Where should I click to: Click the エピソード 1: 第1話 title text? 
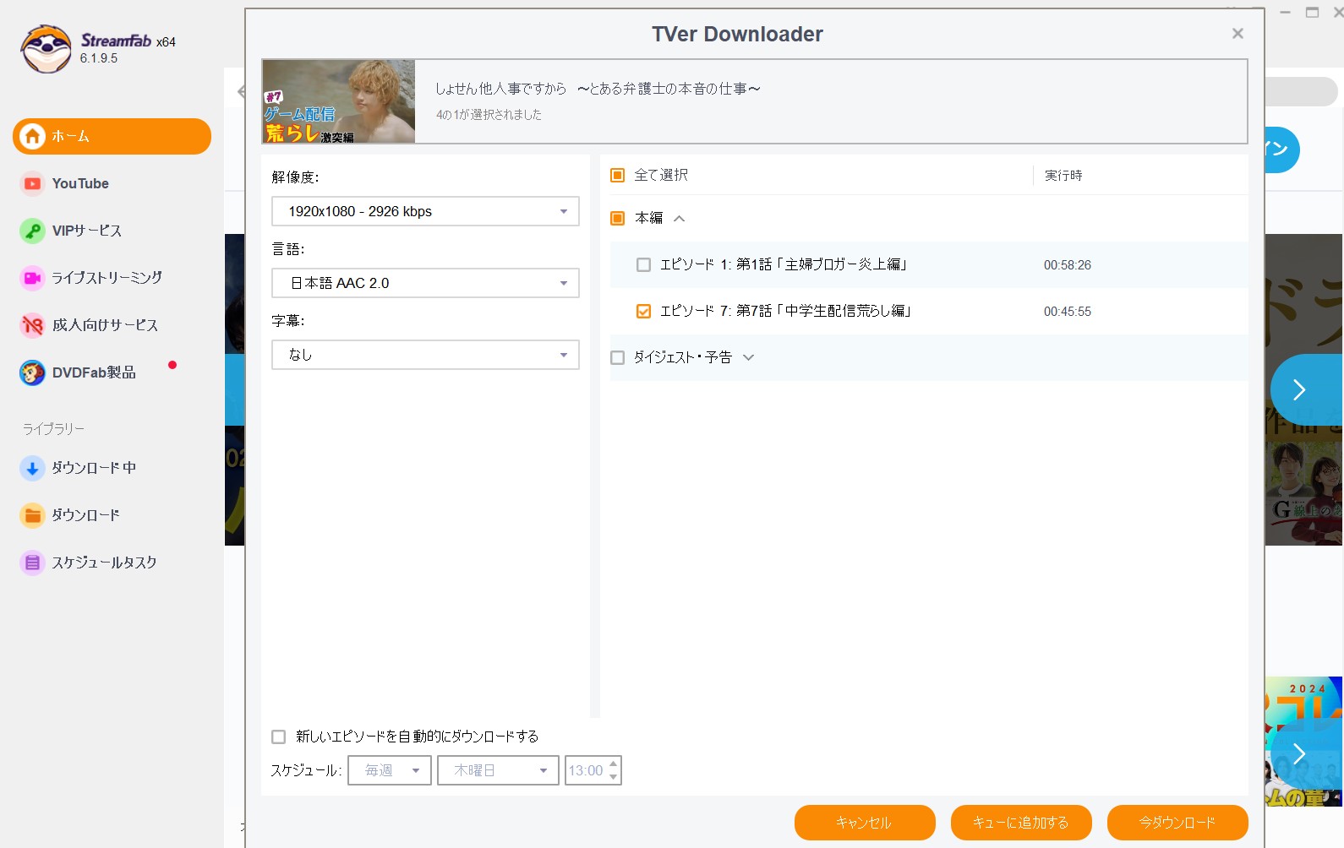(x=784, y=264)
